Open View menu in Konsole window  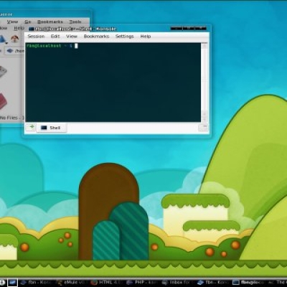pyautogui.click(x=72, y=37)
